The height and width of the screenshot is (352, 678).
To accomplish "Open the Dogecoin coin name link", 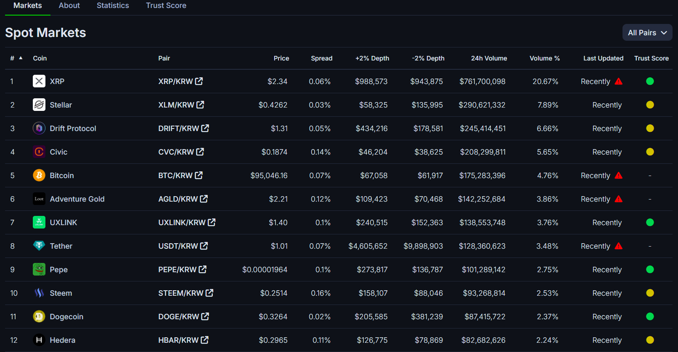I will 66,317.
